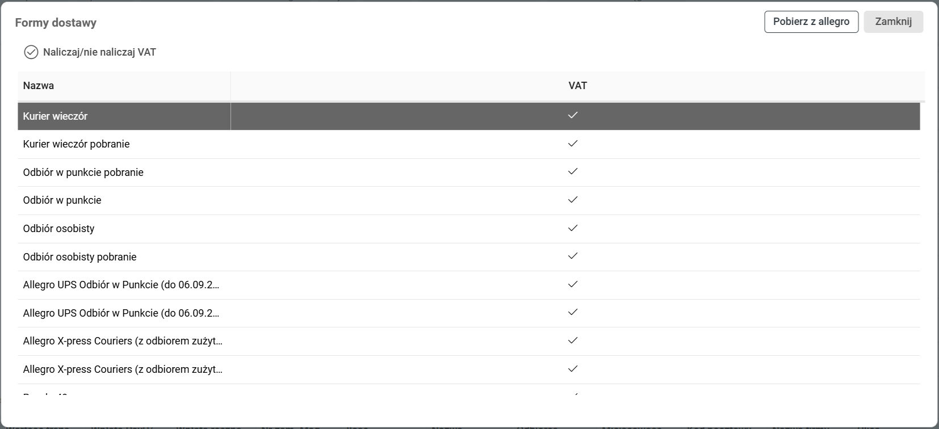Select the first Allegro X-press Couriers row
Screen dimensions: 939x429
123,341
